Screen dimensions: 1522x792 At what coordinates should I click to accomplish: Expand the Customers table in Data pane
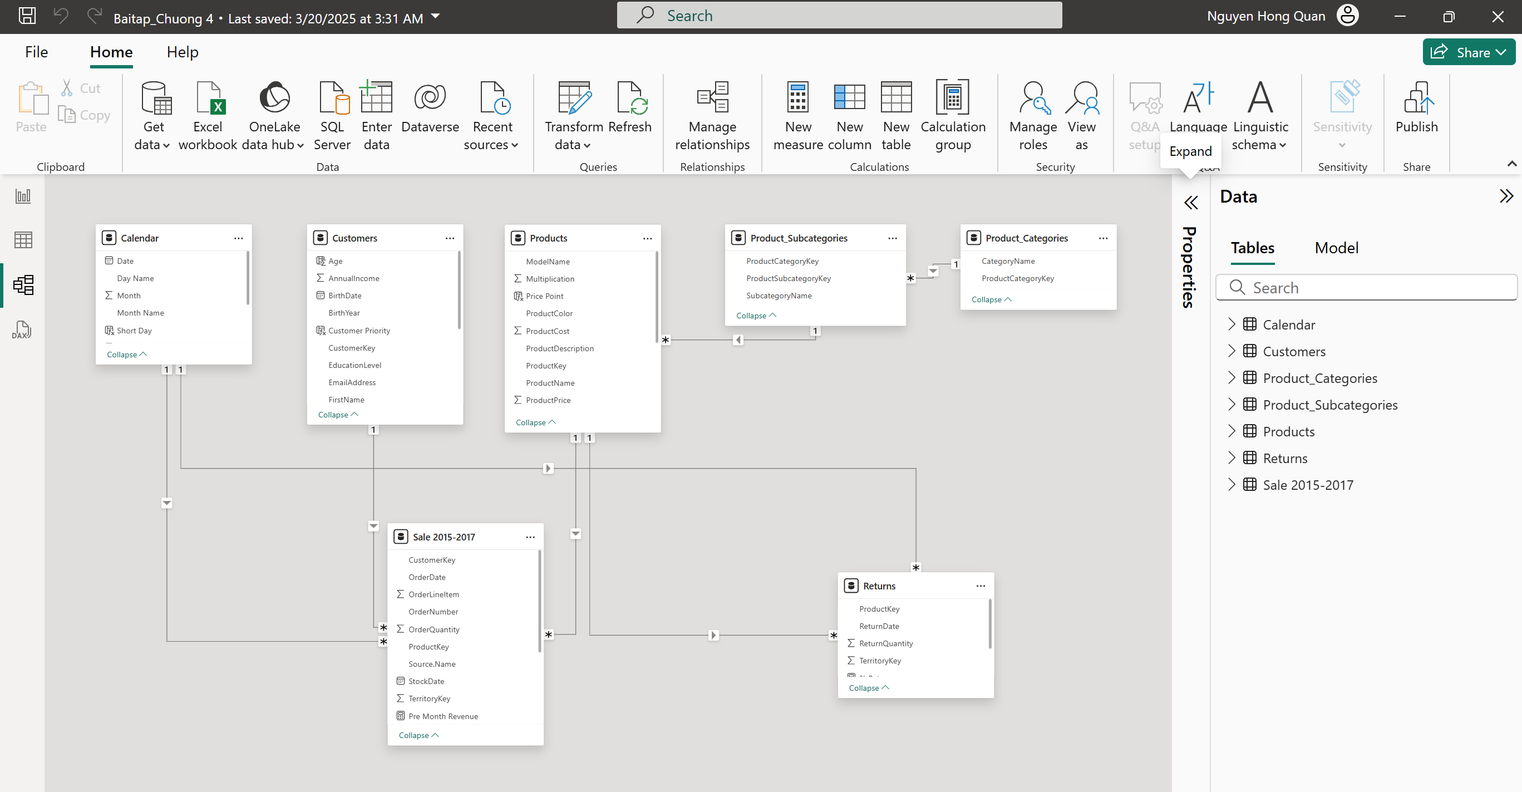[x=1232, y=351]
